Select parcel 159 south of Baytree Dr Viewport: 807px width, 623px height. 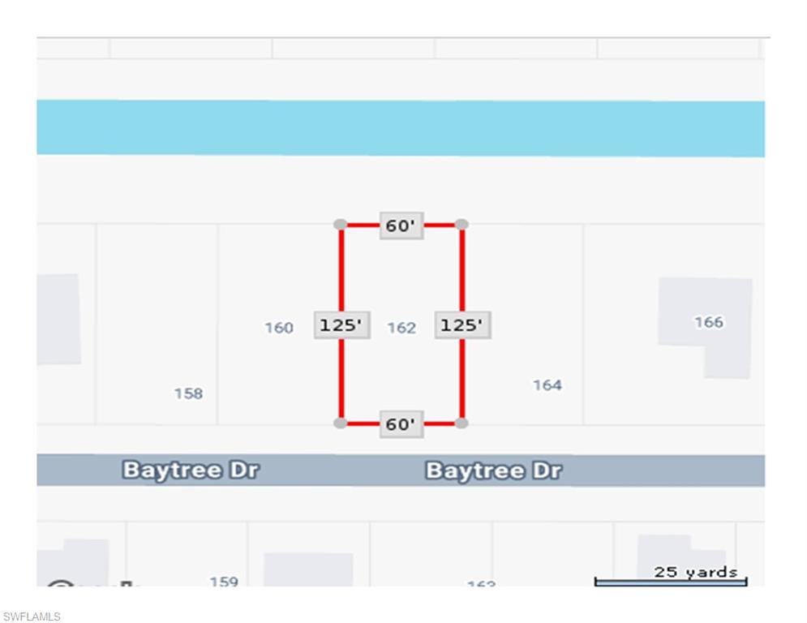click(x=224, y=581)
